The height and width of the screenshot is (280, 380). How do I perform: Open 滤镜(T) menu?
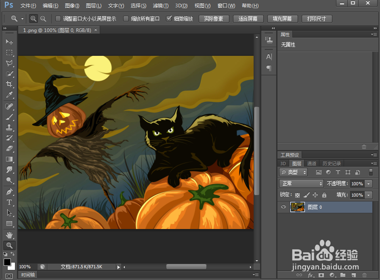(x=161, y=6)
